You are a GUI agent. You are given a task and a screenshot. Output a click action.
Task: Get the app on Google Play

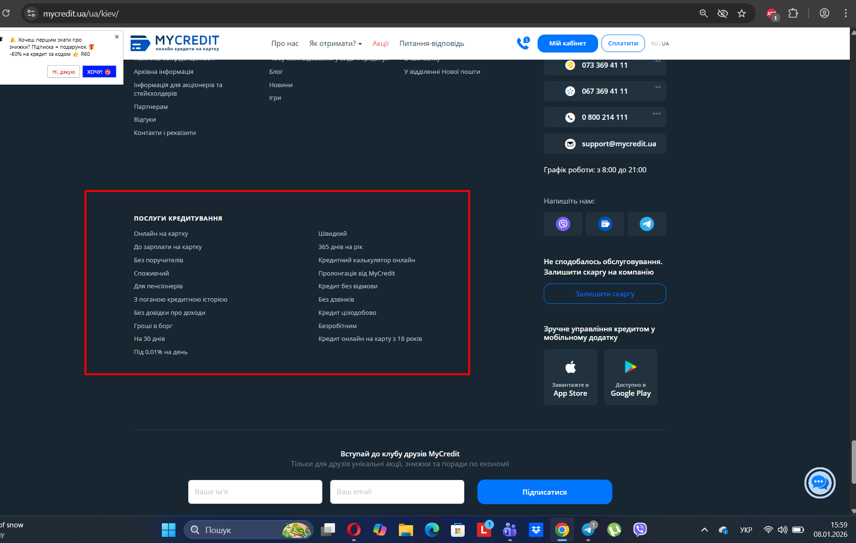631,377
